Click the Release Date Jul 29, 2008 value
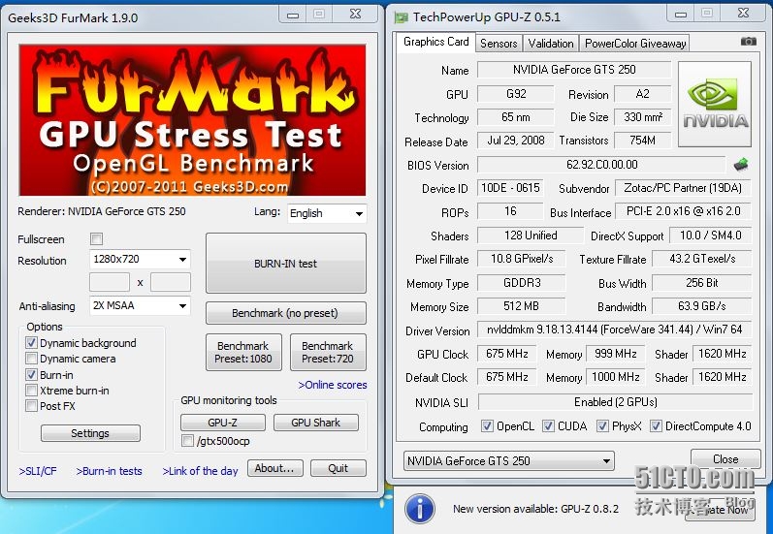The height and width of the screenshot is (534, 773). [516, 141]
